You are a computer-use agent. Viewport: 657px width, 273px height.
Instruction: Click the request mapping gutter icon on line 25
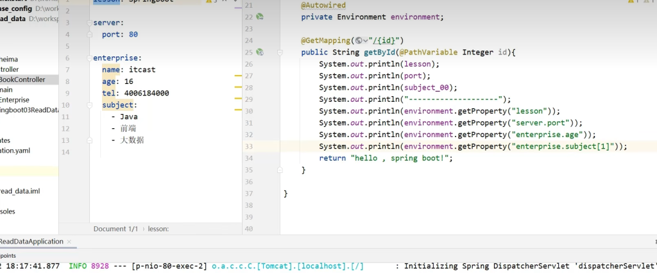click(260, 52)
